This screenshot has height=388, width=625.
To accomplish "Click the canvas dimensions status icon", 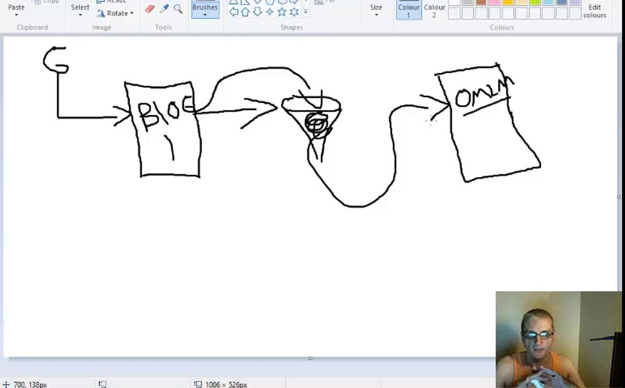I will pos(198,384).
